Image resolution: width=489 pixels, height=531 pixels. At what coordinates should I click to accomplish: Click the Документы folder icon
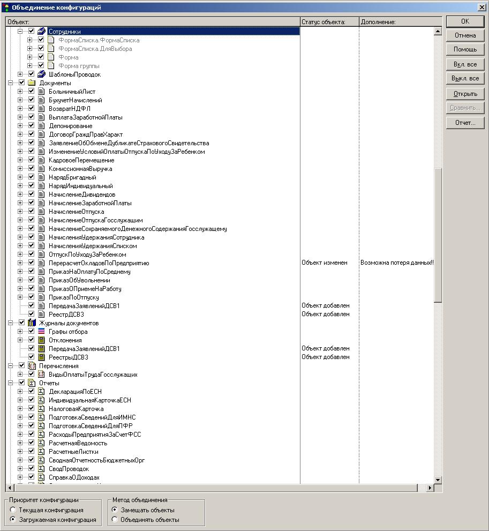tap(32, 83)
